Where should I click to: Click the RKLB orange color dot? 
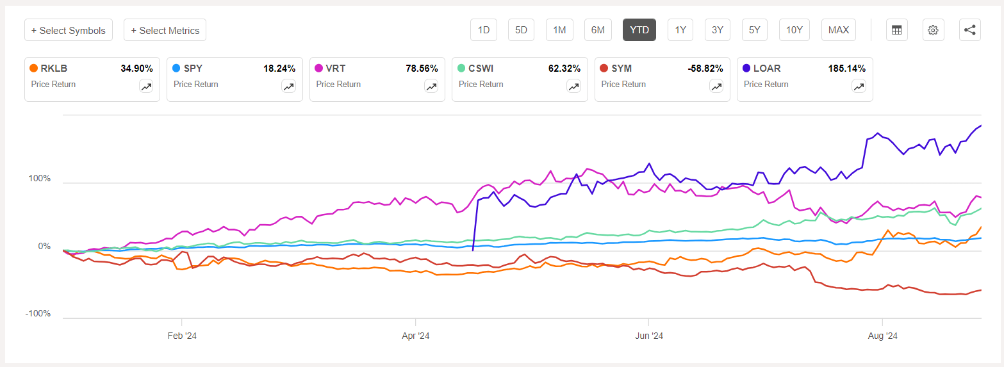coord(34,68)
